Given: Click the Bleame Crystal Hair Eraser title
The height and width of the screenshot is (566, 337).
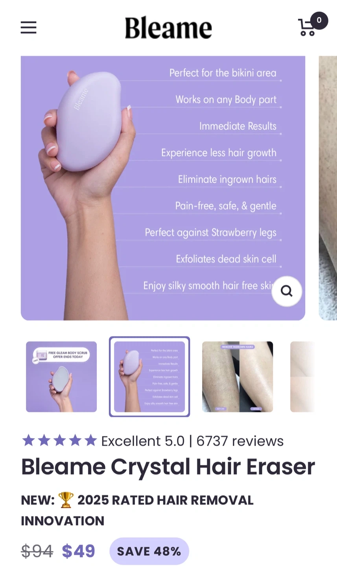Looking at the screenshot, I should point(168,467).
